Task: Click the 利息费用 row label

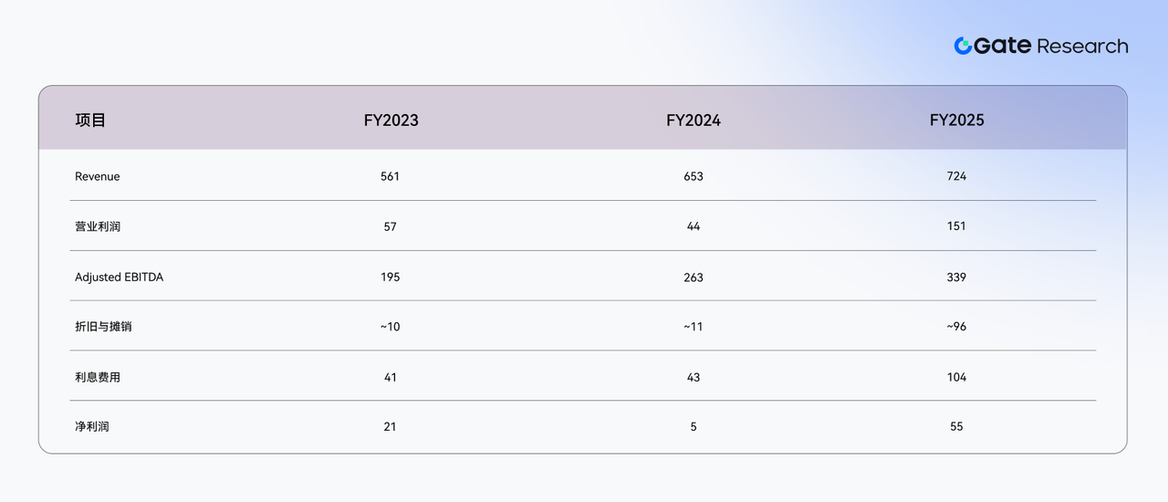Action: point(98,377)
